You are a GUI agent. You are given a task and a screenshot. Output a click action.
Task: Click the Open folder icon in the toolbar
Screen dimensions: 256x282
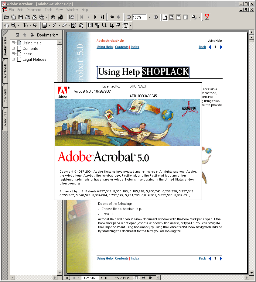point(6,17)
